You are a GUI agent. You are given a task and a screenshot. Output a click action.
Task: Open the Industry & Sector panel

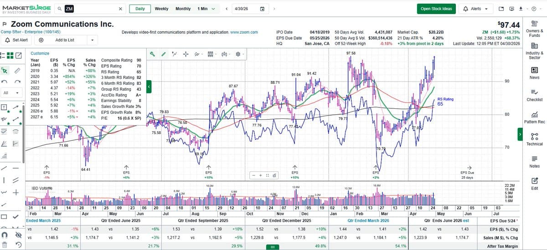point(534,51)
